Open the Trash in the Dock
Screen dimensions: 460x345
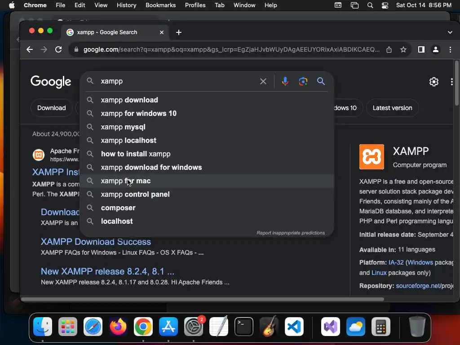[417, 327]
